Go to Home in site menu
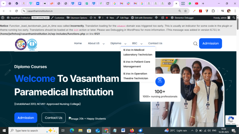239x134 pixels. coord(78,43)
